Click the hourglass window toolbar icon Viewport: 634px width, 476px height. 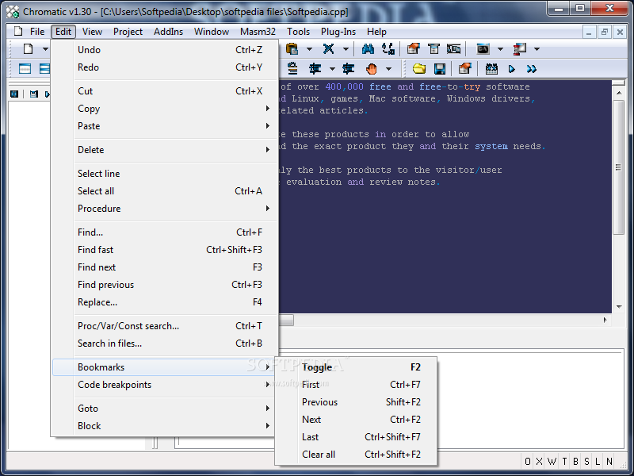pyautogui.click(x=520, y=49)
